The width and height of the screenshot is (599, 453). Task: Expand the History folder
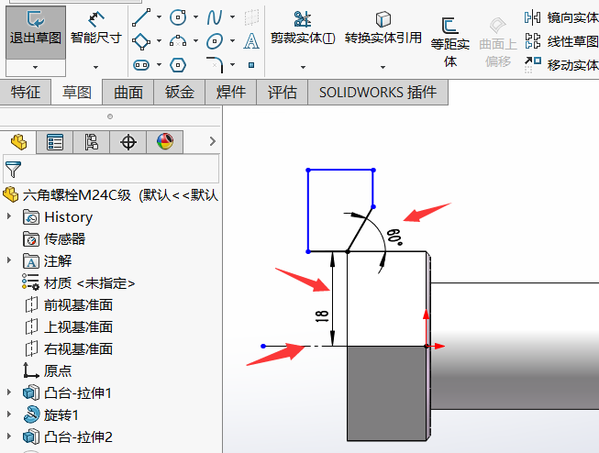tap(9, 216)
